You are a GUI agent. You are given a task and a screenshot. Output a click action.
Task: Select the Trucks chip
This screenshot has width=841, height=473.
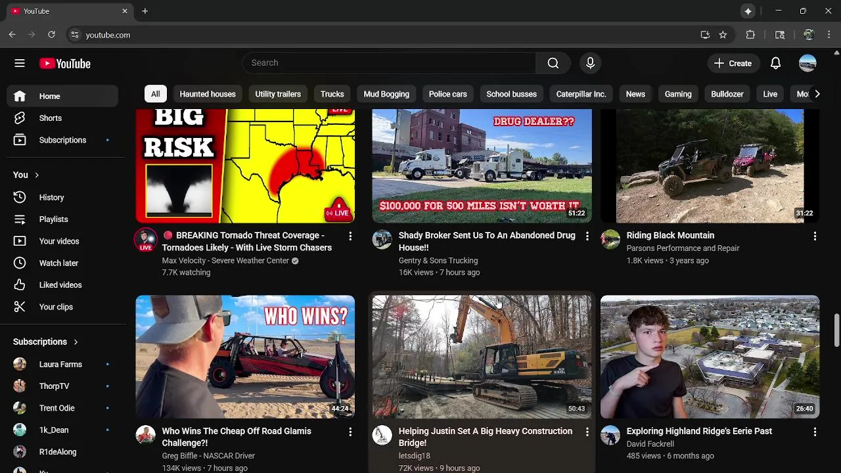pos(332,94)
